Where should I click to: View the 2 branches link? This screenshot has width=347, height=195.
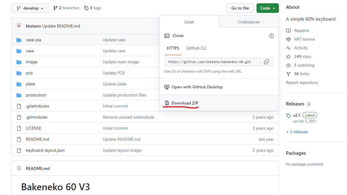point(66,8)
